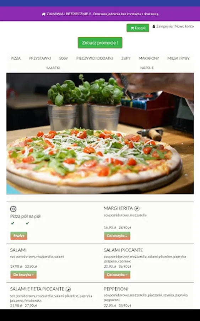This screenshot has height=321, width=200.
Task: Click the chili icon by Salami e Feta Piccante
Action: (x=68, y=289)
